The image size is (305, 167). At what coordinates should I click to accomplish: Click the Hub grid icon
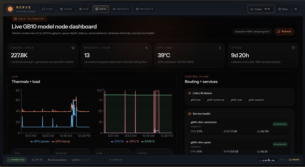click(80, 9)
